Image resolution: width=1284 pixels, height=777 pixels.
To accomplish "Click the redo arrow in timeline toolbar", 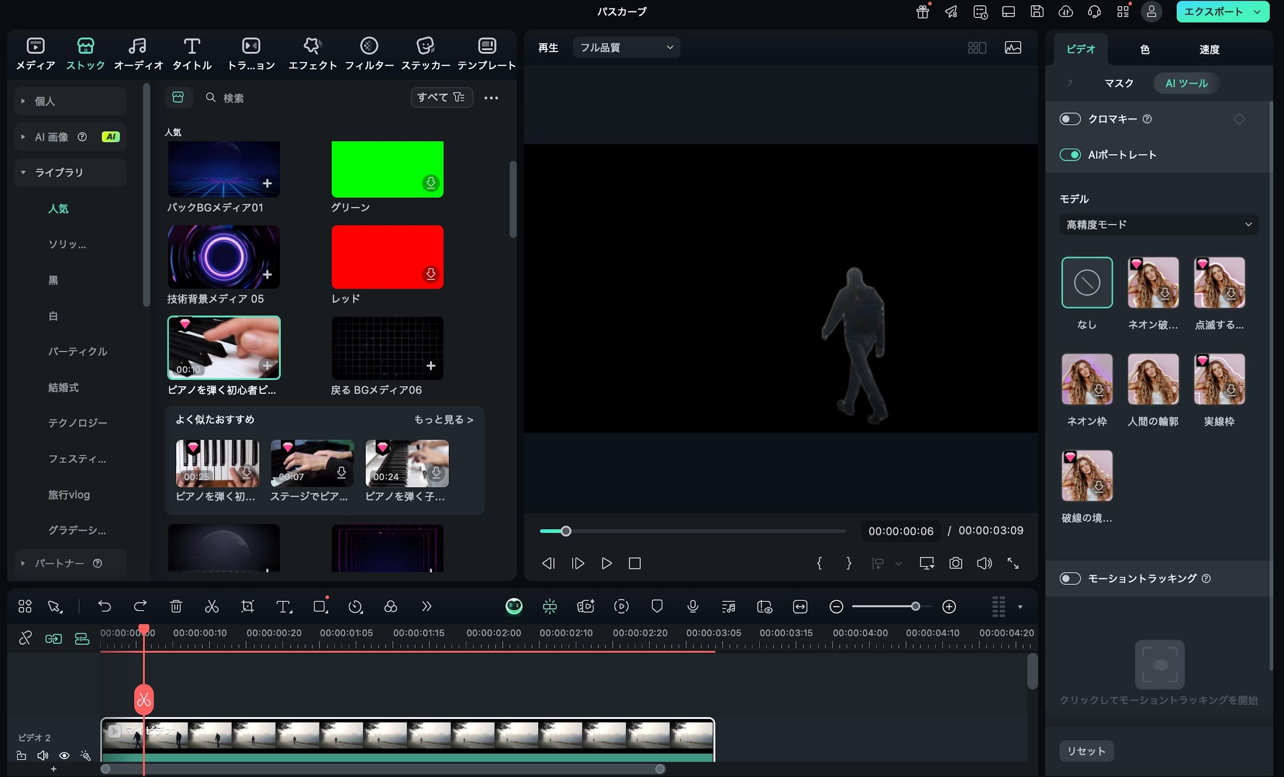I will tap(140, 606).
